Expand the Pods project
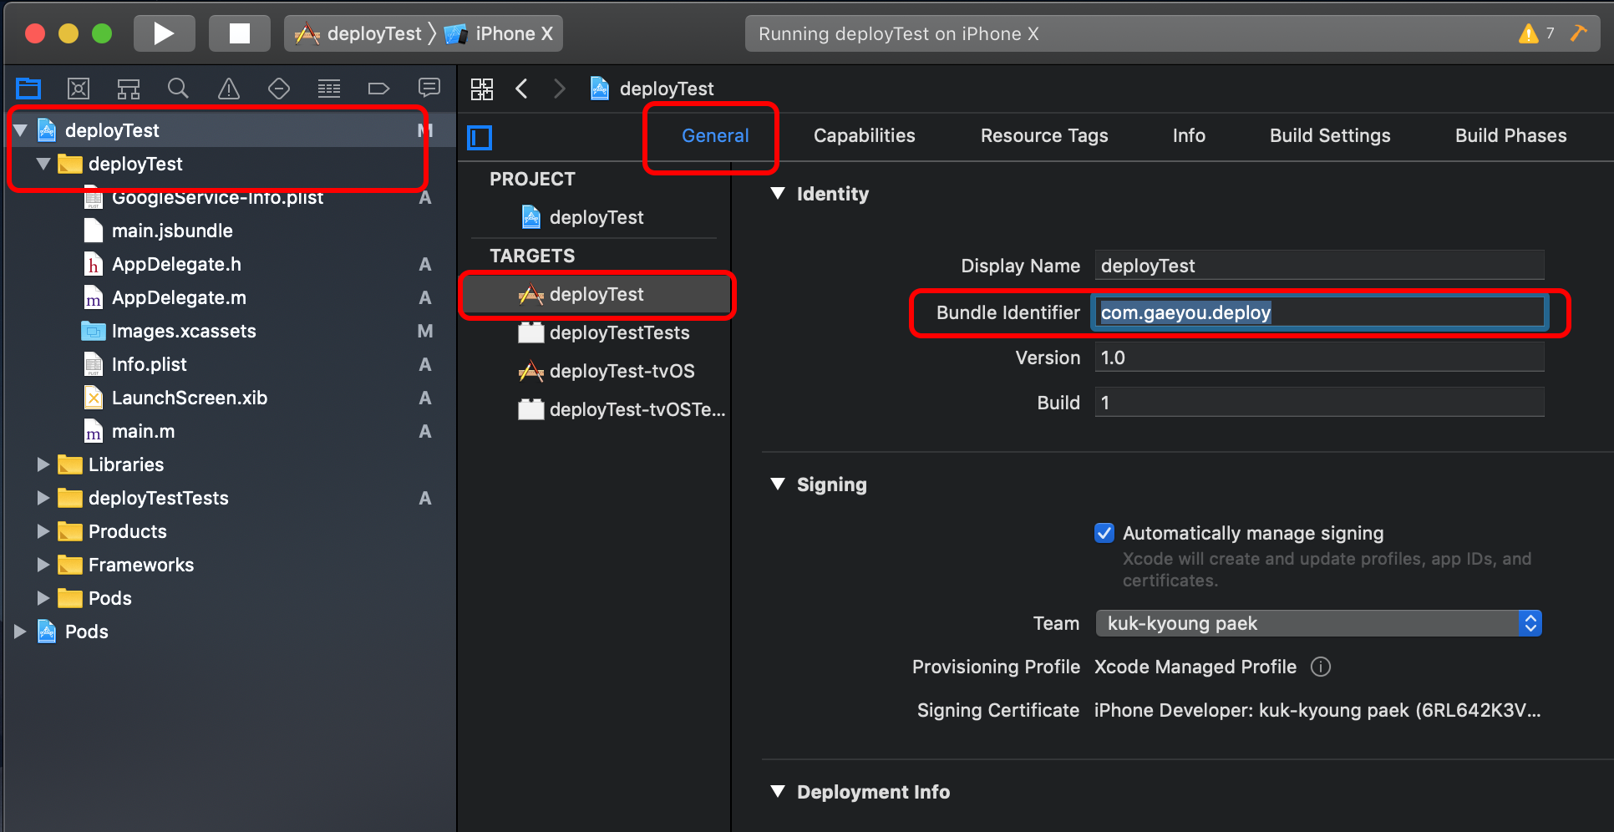 (21, 632)
